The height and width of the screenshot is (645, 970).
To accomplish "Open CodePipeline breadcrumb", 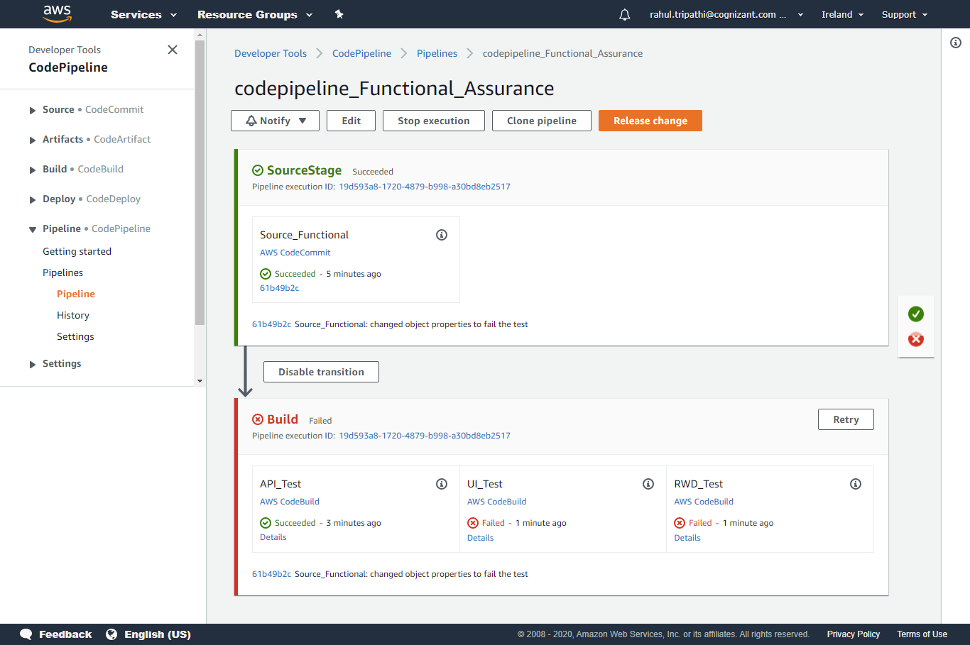I will click(x=361, y=53).
